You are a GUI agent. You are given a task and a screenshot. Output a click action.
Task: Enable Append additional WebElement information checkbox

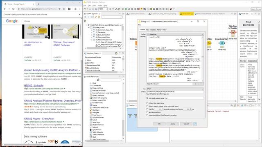(147, 115)
